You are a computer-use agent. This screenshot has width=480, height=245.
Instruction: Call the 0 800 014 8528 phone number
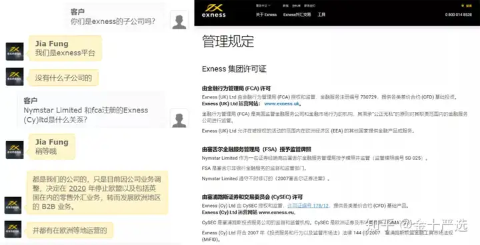click(458, 15)
